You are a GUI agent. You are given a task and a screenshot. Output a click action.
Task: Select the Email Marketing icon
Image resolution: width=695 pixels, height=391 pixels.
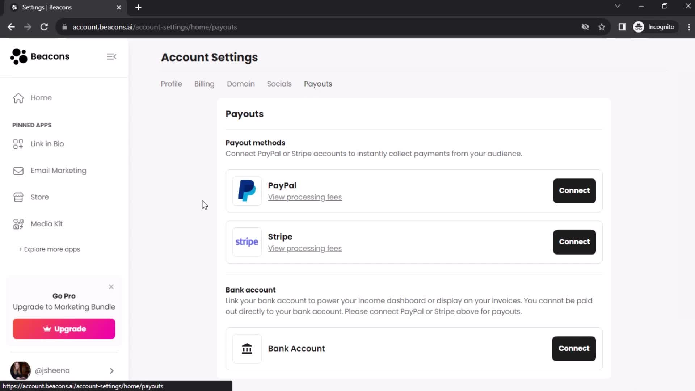coord(18,171)
